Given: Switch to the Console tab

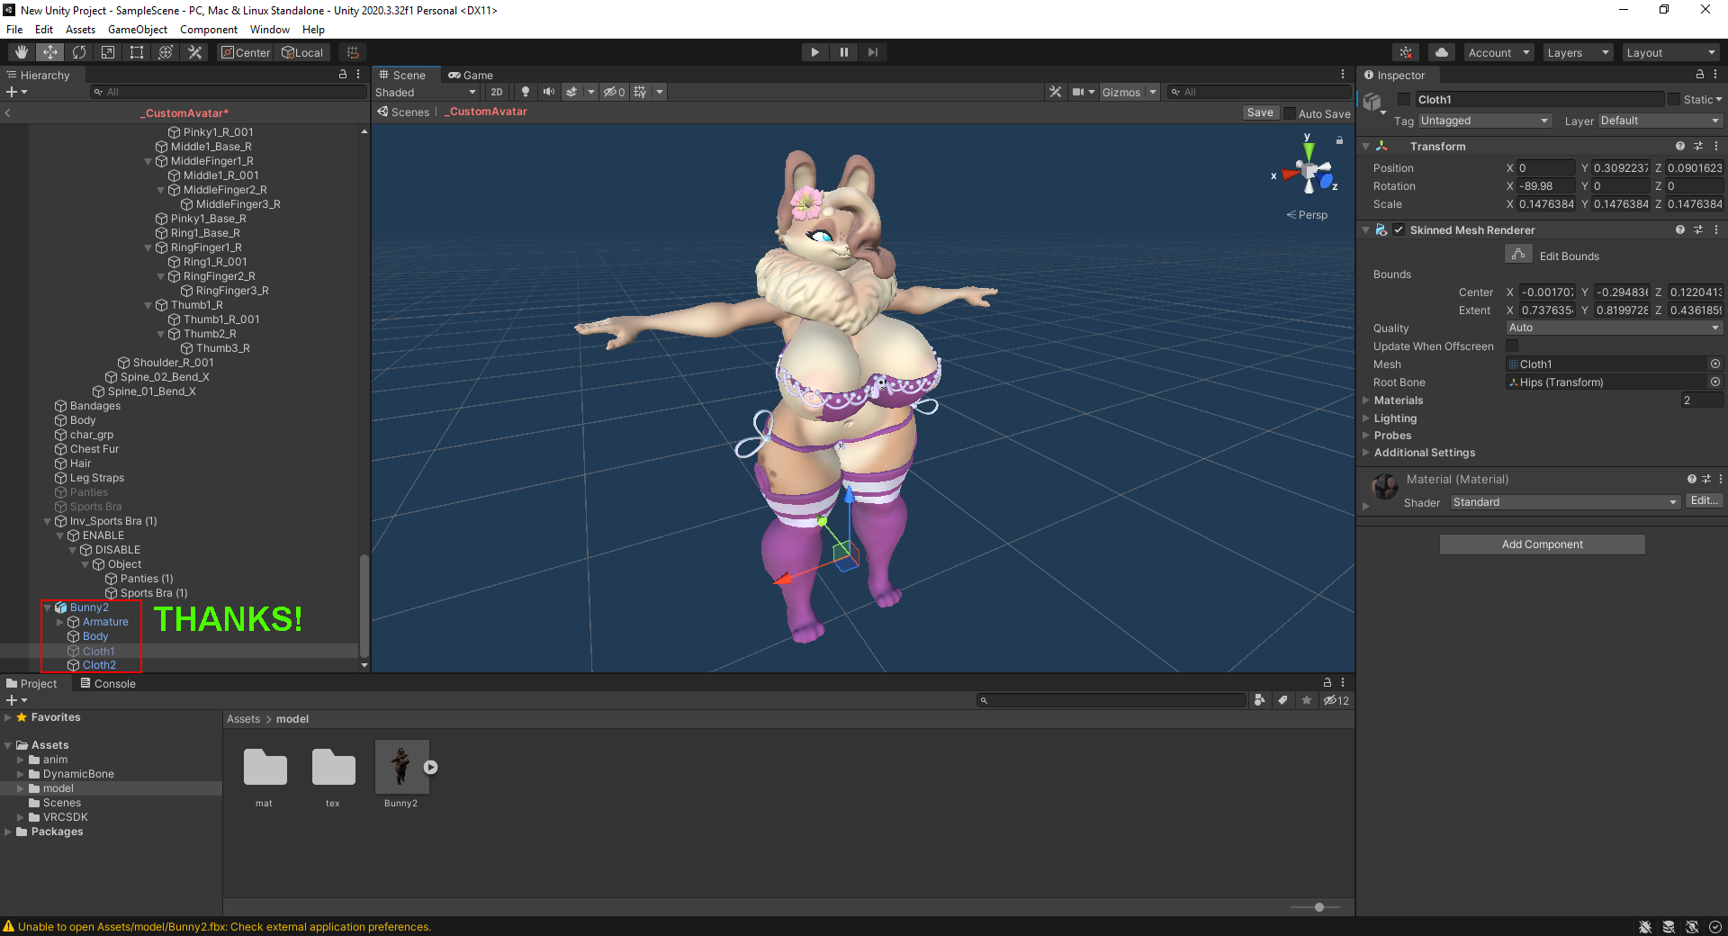Looking at the screenshot, I should tap(108, 683).
